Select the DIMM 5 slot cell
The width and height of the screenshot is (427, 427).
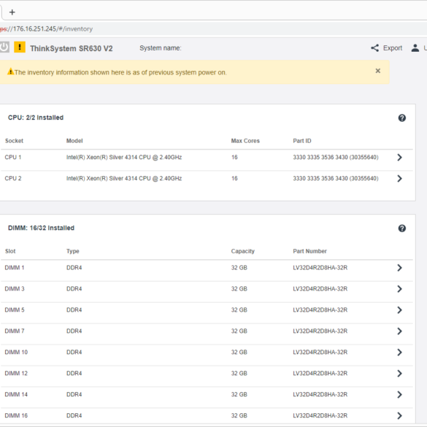pos(15,310)
